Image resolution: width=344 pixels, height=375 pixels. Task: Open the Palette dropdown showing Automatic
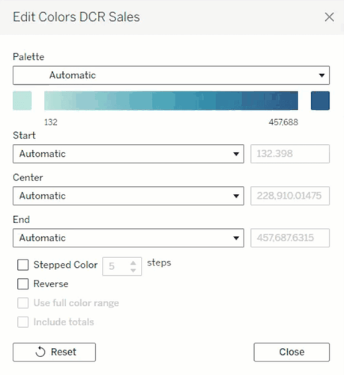[x=171, y=75]
